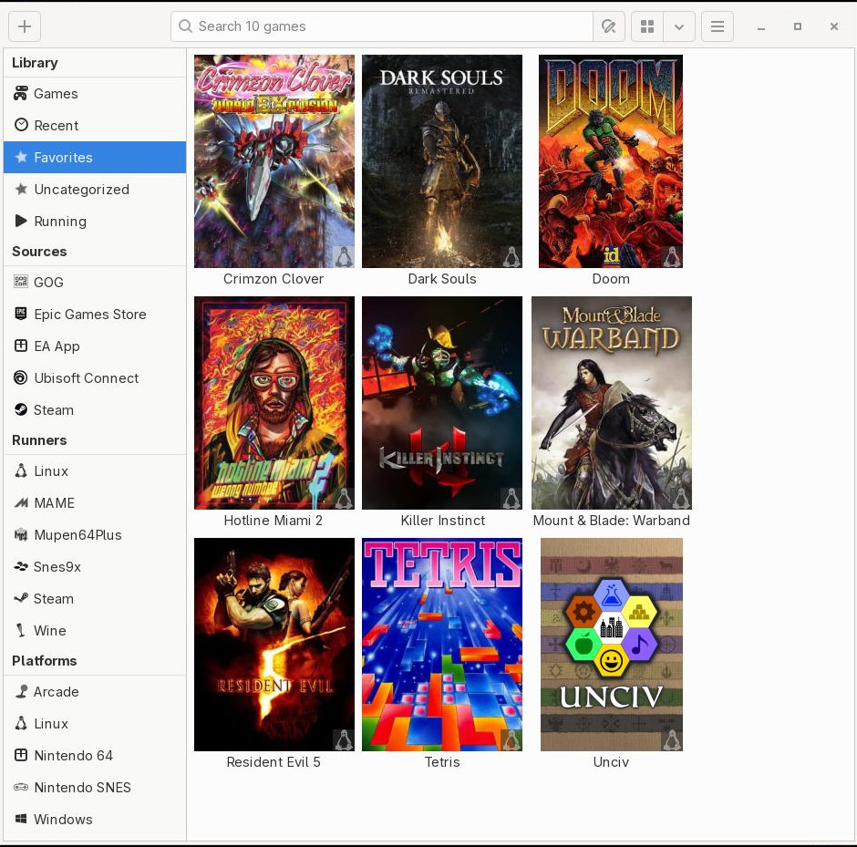Select the EA App source
This screenshot has width=857, height=847.
[x=95, y=346]
